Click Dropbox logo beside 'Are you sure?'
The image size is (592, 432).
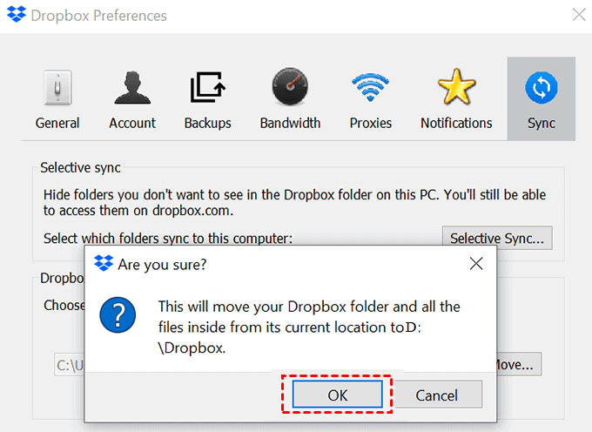point(103,263)
